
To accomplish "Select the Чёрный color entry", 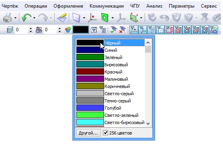I will click(x=110, y=43).
